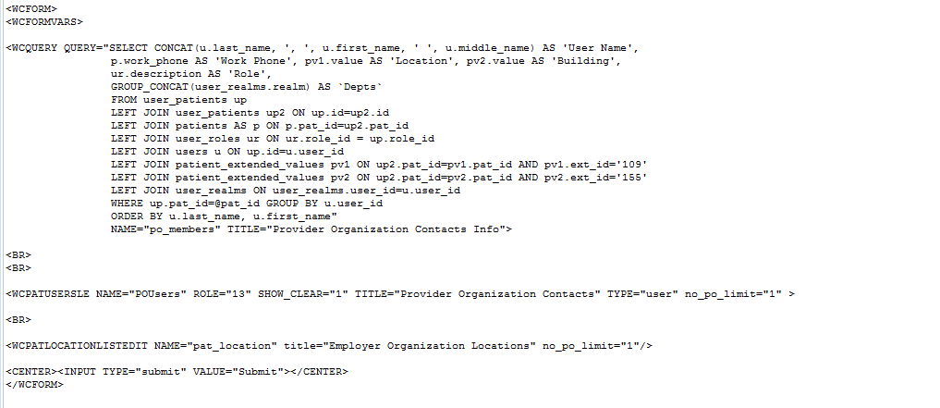
Task: Click the WCFORMVARS tag line
Action: coord(44,22)
